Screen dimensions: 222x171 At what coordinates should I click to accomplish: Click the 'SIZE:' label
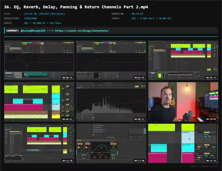(x=8, y=14)
